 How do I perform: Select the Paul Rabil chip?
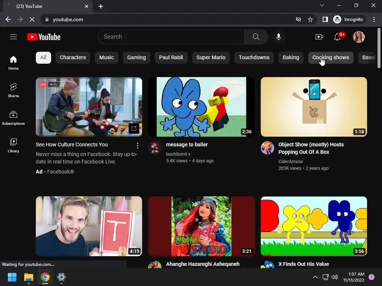click(171, 58)
